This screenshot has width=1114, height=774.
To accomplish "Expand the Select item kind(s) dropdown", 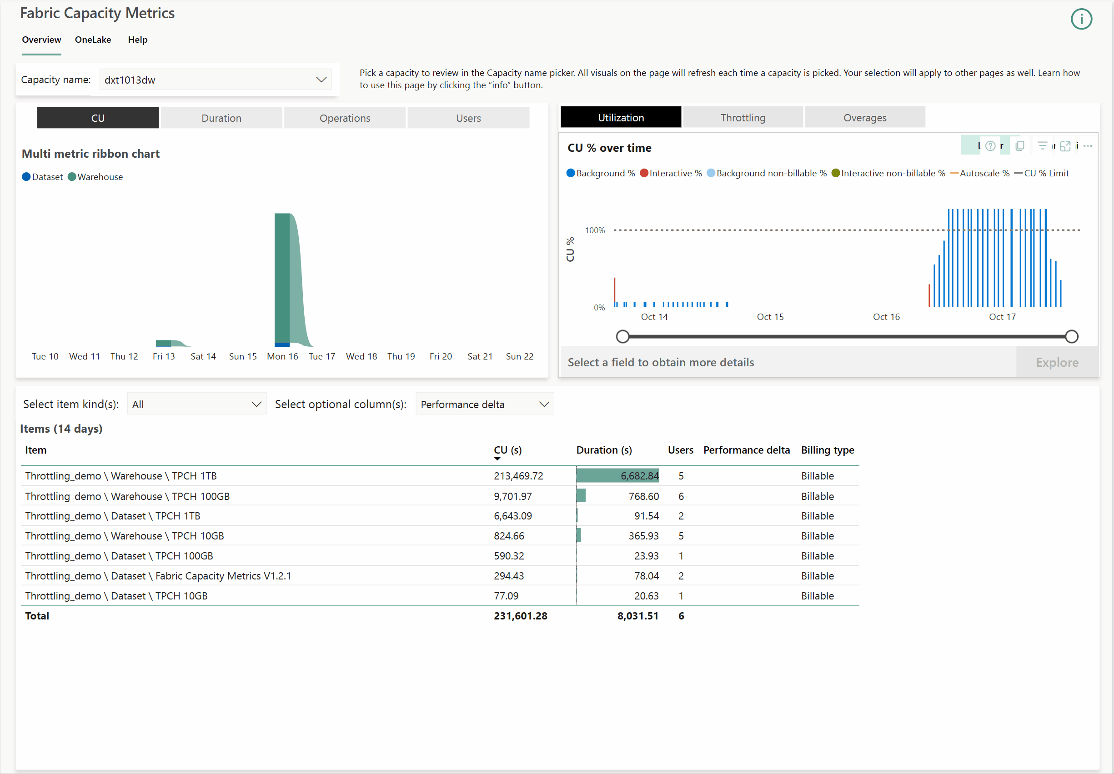I will 196,404.
